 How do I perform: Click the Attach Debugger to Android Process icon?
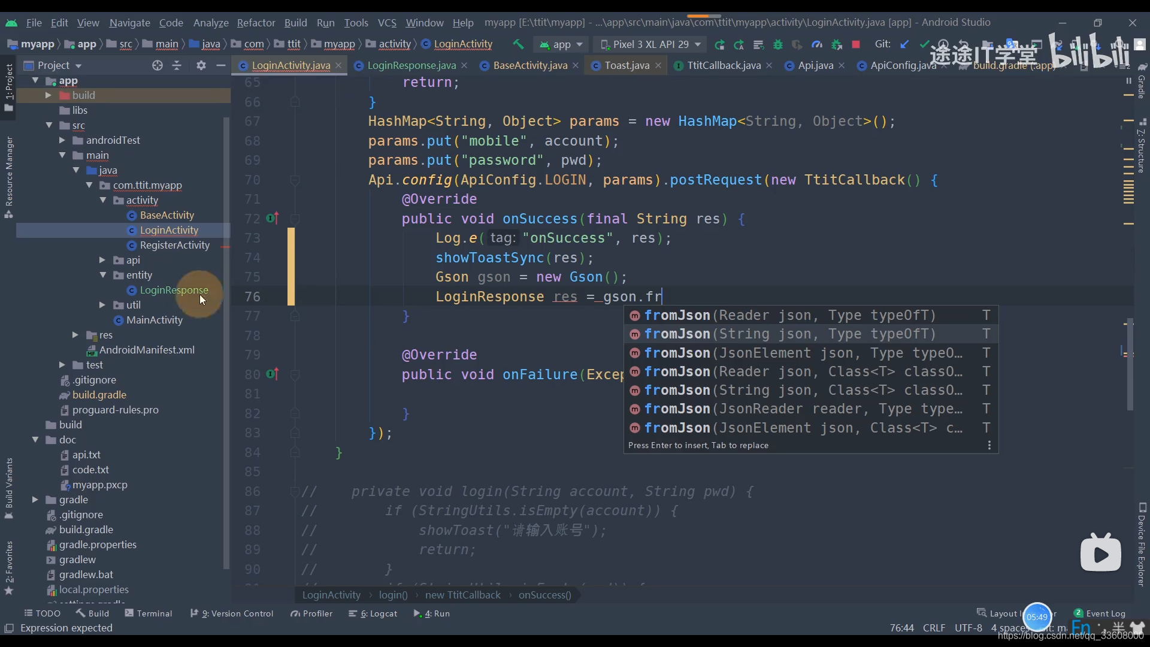tap(837, 44)
